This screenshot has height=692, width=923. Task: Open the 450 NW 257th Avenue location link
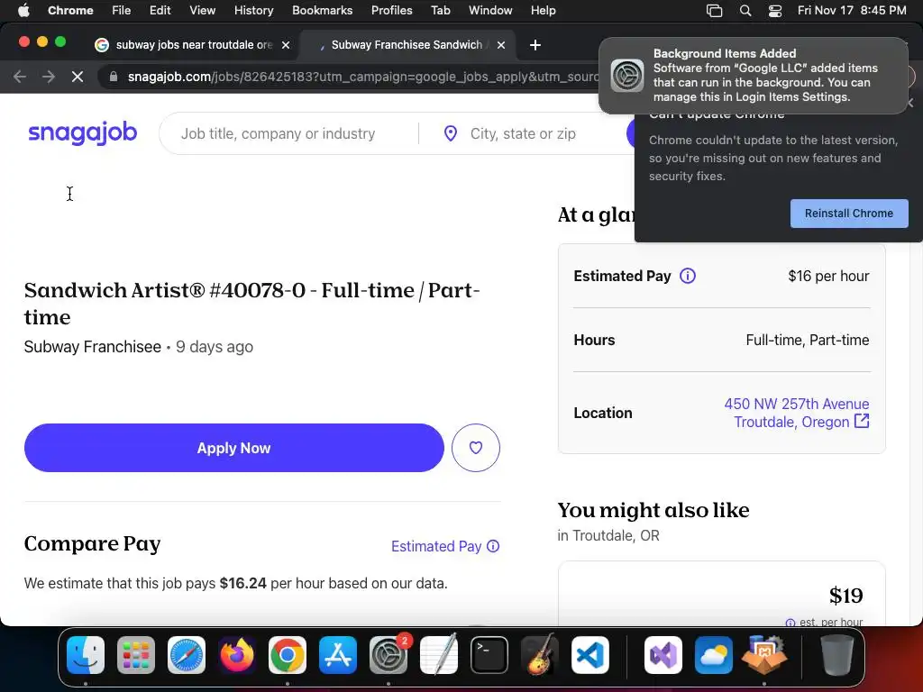point(796,413)
